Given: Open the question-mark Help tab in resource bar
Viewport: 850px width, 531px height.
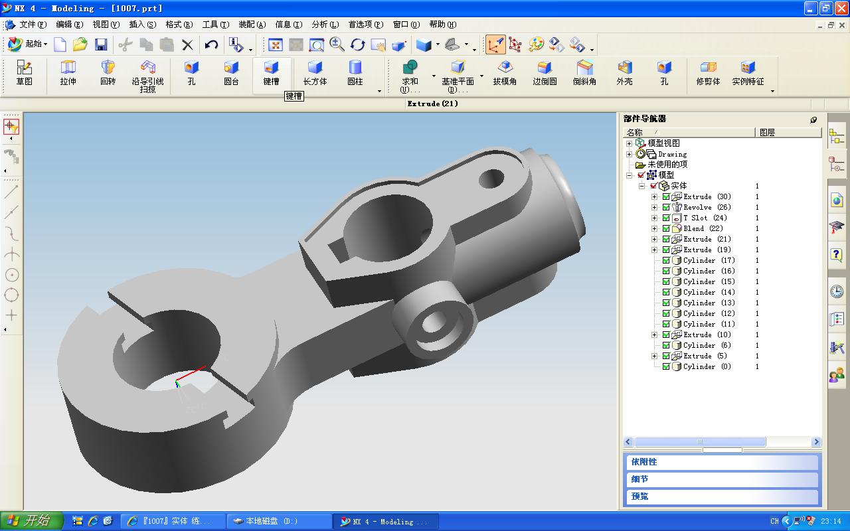Looking at the screenshot, I should 837,255.
